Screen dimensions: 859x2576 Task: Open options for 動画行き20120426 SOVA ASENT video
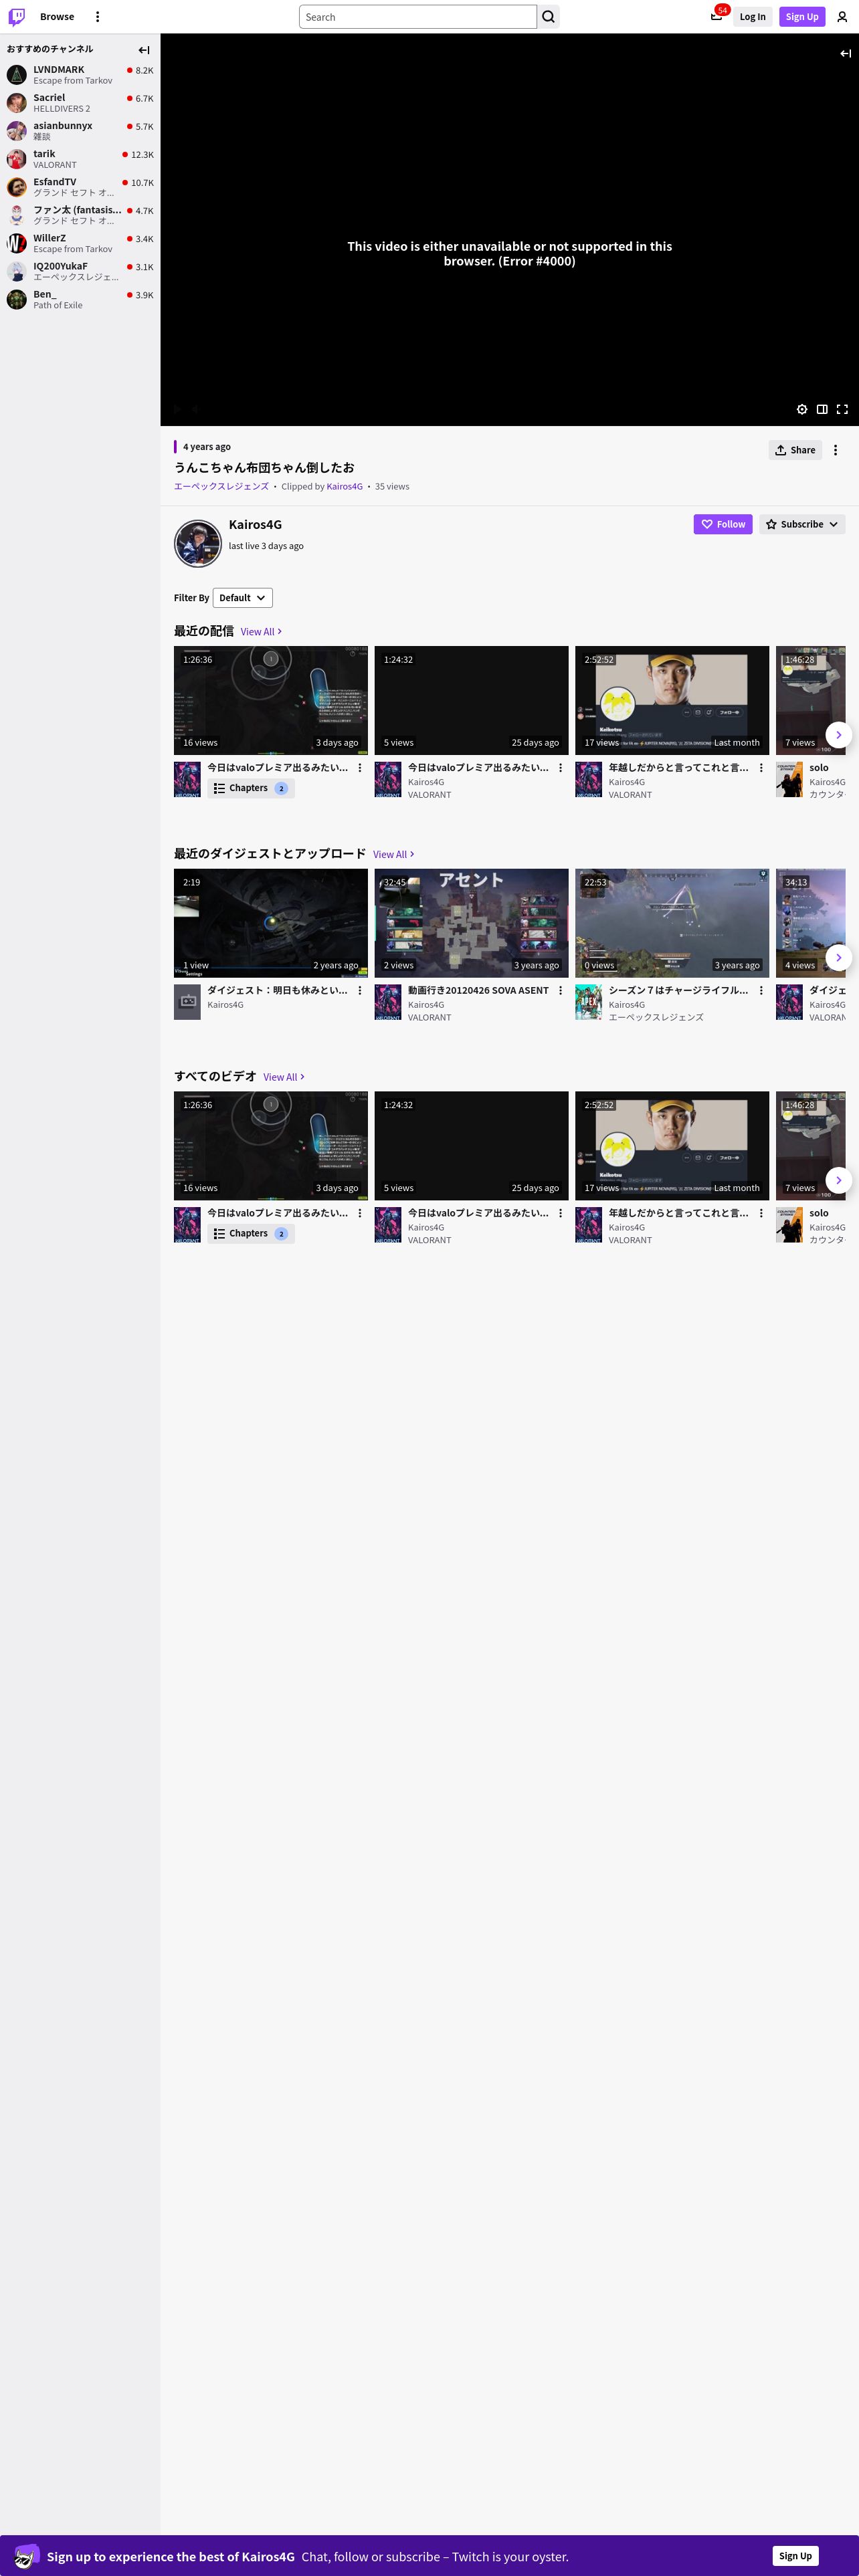[x=561, y=991]
